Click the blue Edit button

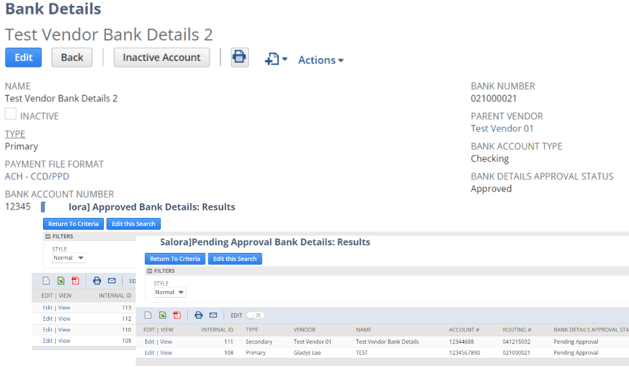pyautogui.click(x=23, y=58)
